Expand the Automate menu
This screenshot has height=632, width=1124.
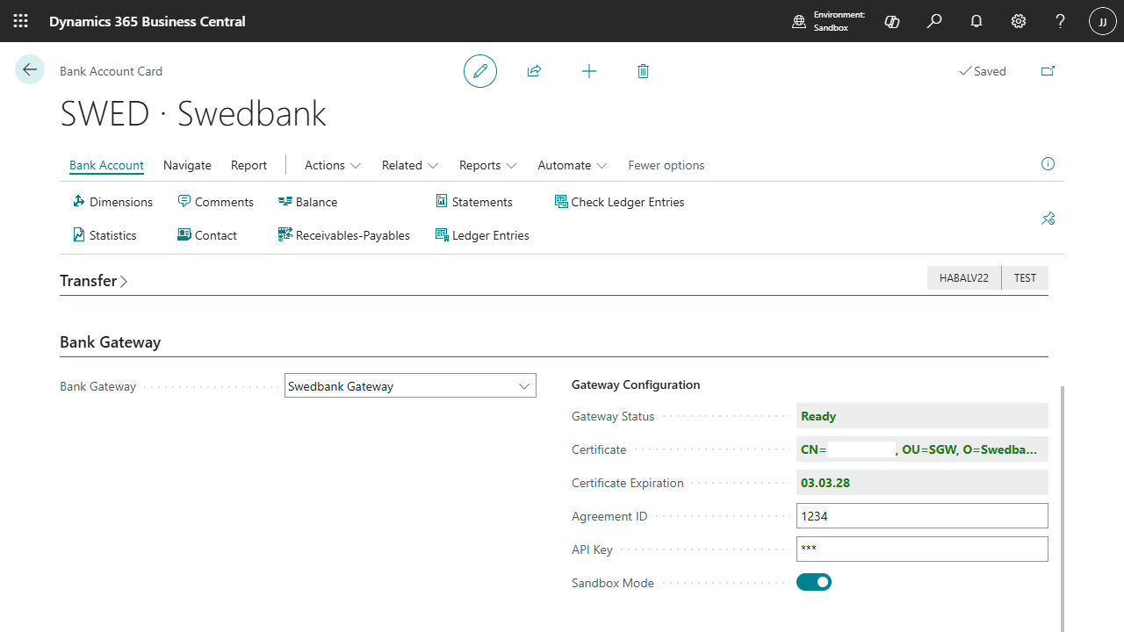click(x=571, y=165)
